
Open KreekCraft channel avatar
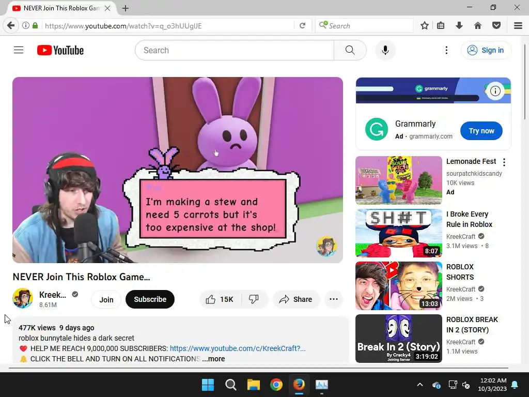(23, 298)
